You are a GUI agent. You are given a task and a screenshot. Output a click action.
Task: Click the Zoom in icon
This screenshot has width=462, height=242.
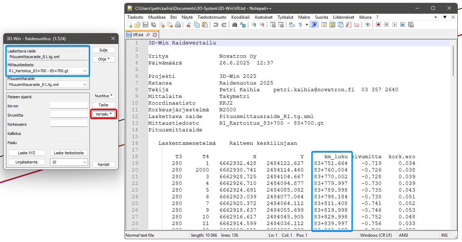point(254,25)
